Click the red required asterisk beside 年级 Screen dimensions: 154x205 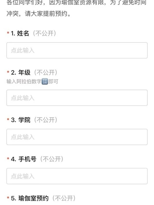8,72
